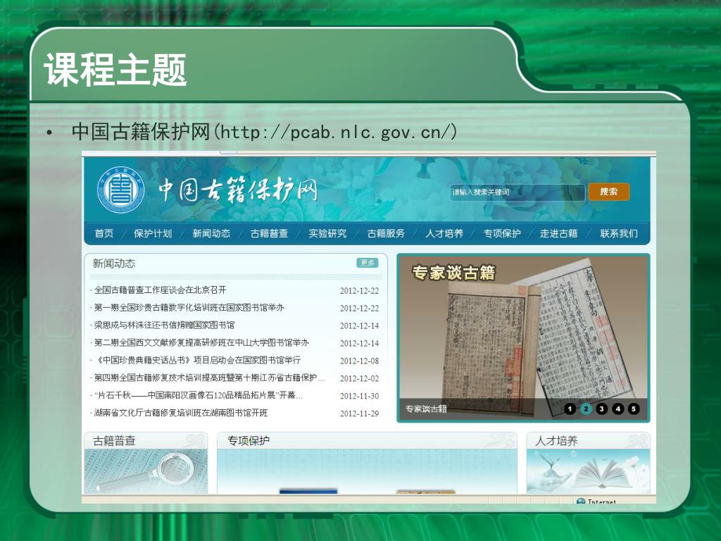The image size is (721, 541).
Task: Click the 人才培养 section header
Action: click(x=556, y=441)
